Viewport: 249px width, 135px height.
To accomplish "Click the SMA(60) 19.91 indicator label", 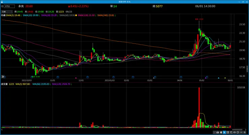I will (x=67, y=15).
